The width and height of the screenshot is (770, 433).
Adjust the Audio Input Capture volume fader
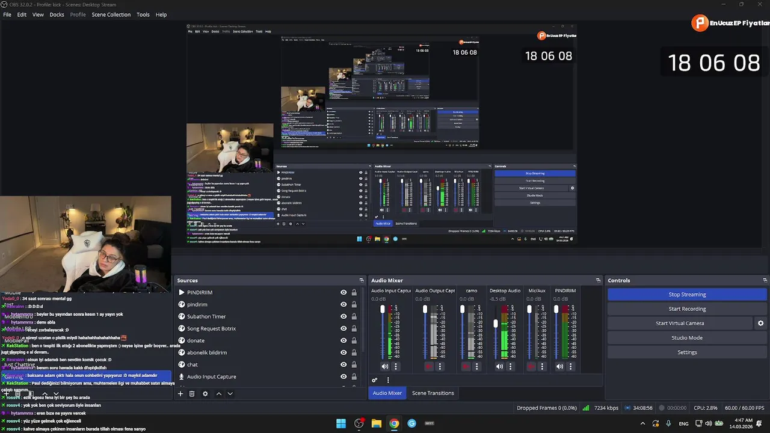click(x=382, y=309)
